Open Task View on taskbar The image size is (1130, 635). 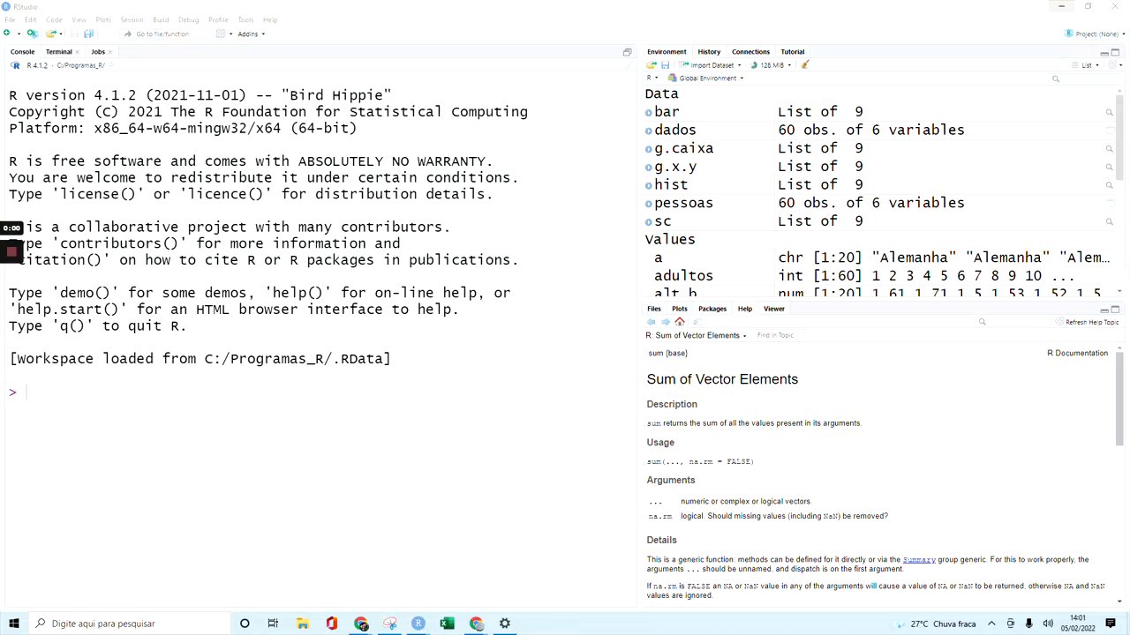pyautogui.click(x=273, y=624)
